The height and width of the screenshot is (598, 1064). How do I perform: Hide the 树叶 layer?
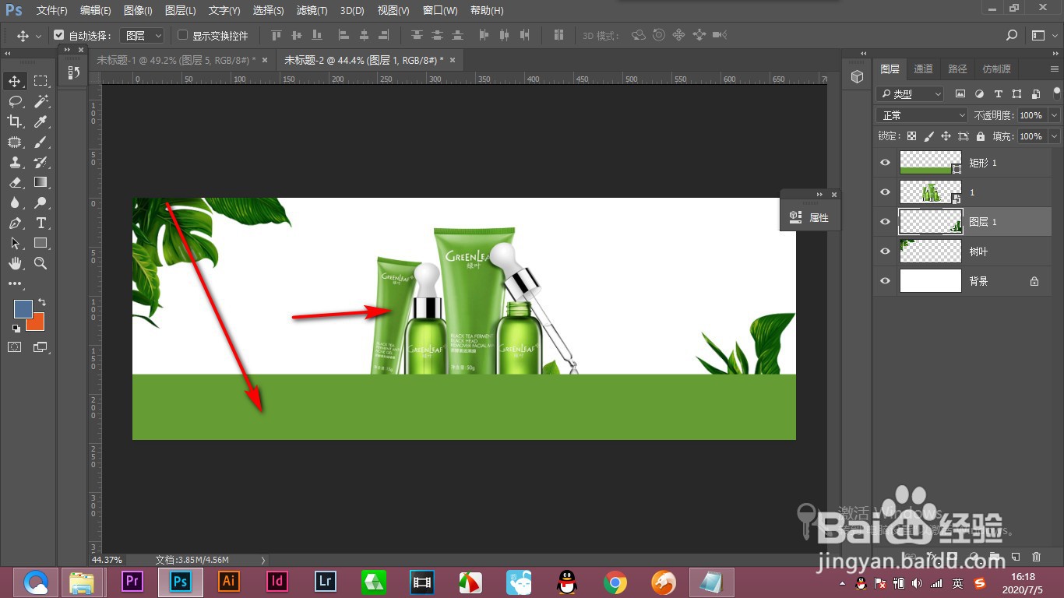pyautogui.click(x=885, y=252)
